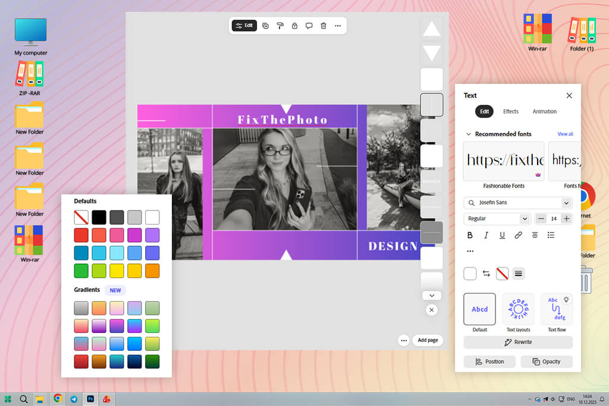
Task: Click the large up arrow page control
Action: pos(432,29)
